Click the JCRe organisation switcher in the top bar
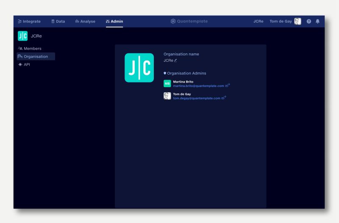Image resolution: width=339 pixels, height=223 pixels. (258, 21)
